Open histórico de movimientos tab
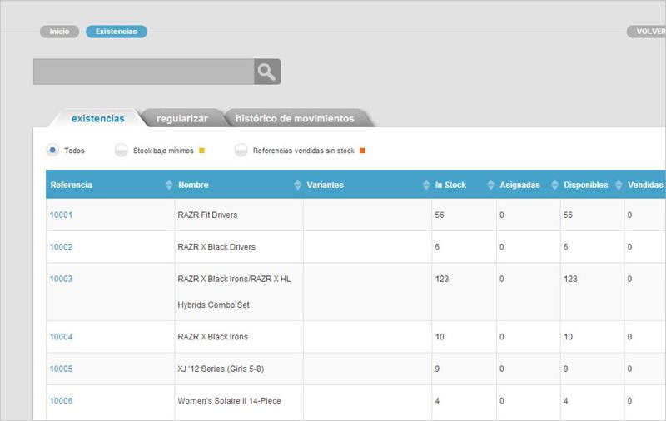The image size is (666, 421). pyautogui.click(x=295, y=118)
